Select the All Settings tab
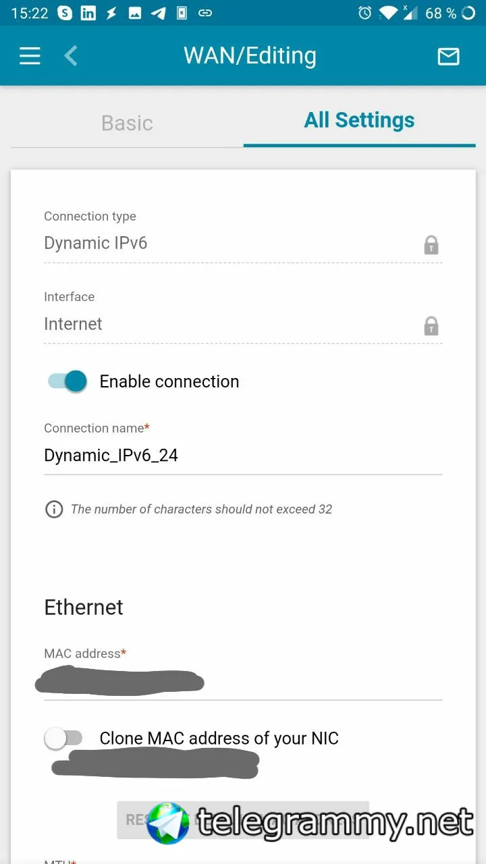 pyautogui.click(x=359, y=121)
